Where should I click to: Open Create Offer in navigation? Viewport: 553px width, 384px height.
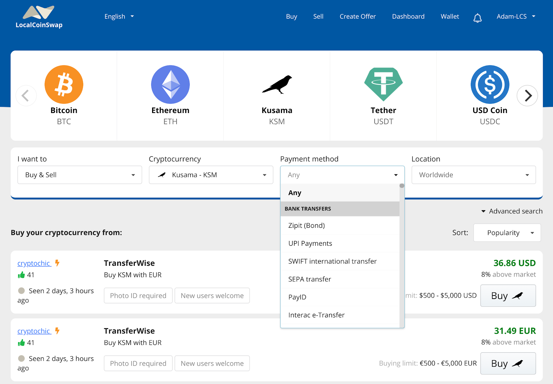[358, 16]
